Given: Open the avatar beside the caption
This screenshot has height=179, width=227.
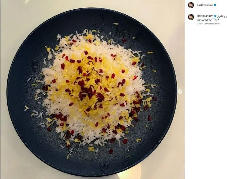Looking at the screenshot, I should pos(191,17).
